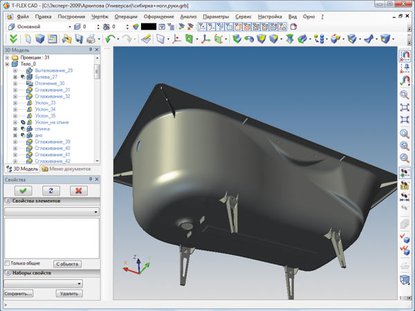
Task: Confirm with the green checkmark button
Action: 24,191
